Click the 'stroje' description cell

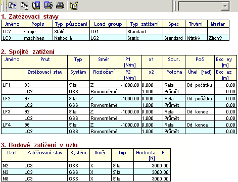[x=38, y=31]
